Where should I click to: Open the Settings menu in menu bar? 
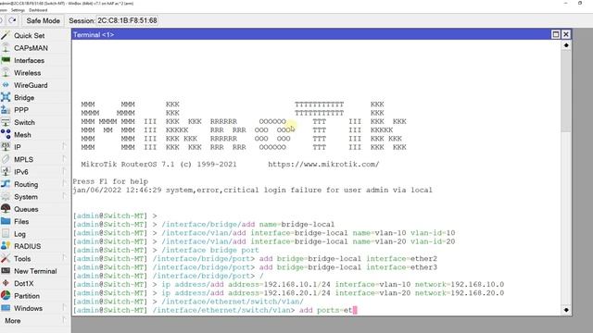pyautogui.click(x=18, y=10)
